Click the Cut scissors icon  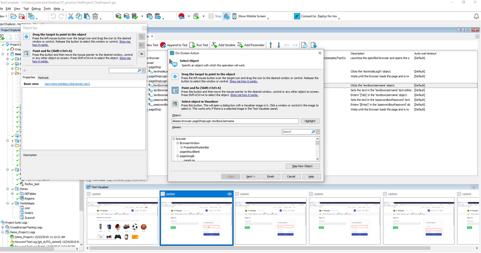(71, 16)
